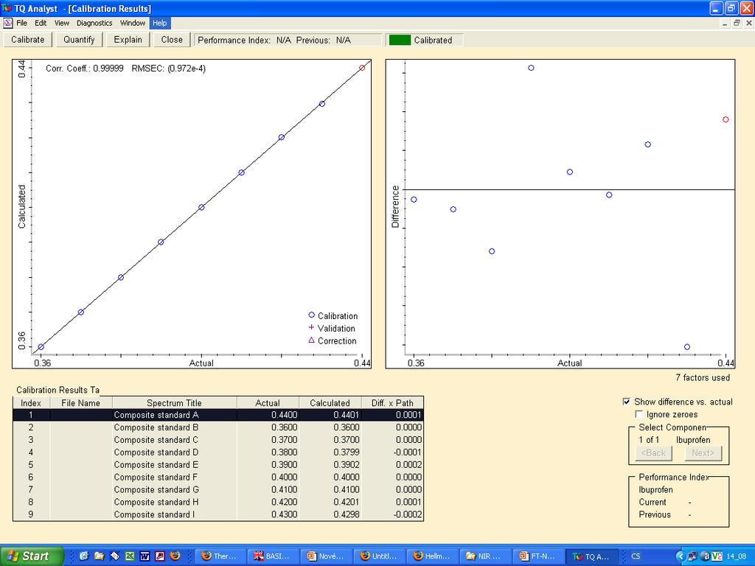The width and height of the screenshot is (755, 566).
Task: Click the CS language indicator
Action: coord(636,556)
